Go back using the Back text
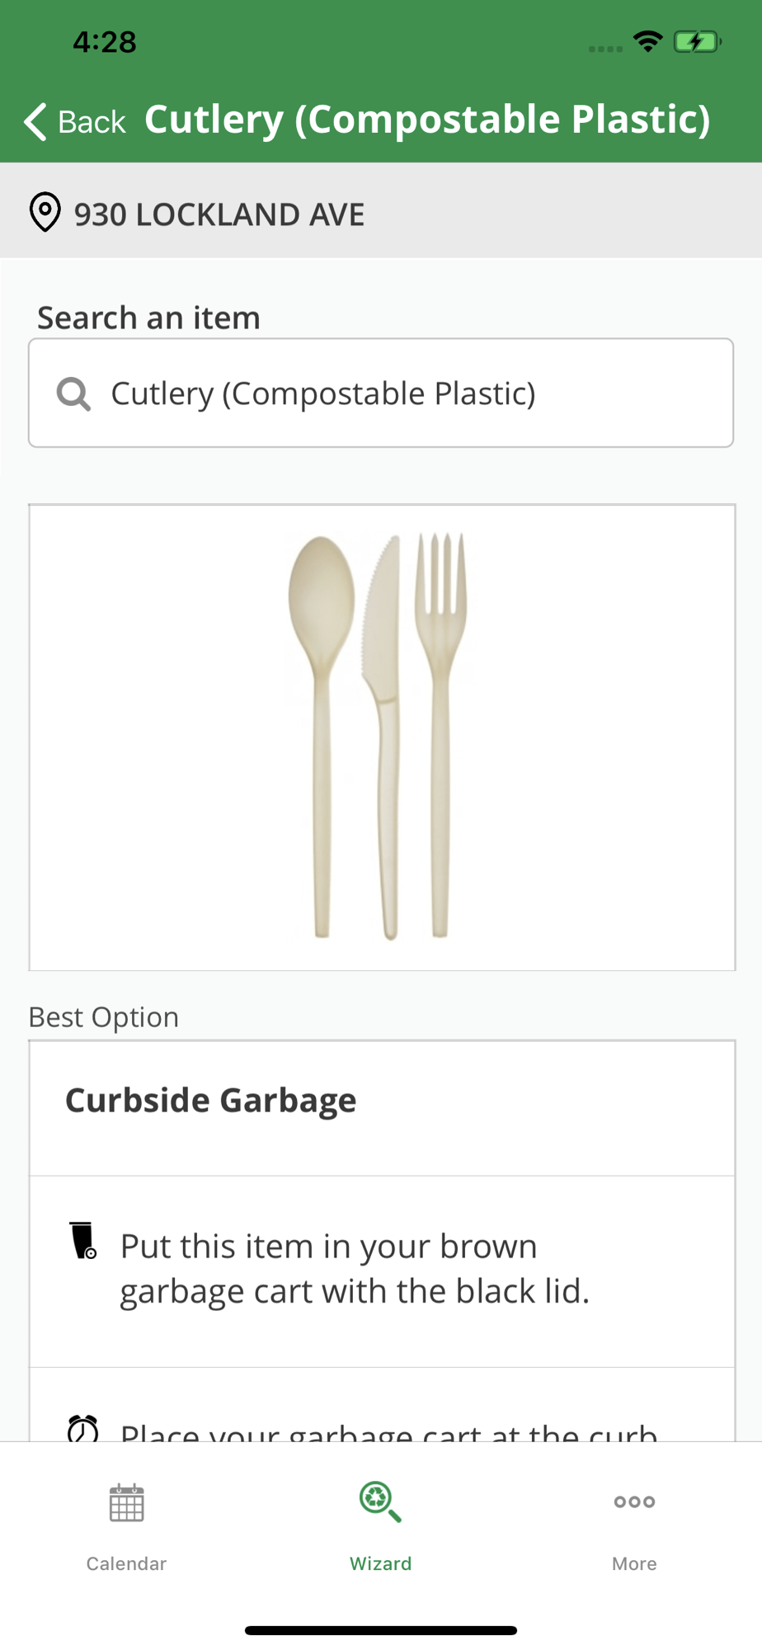The width and height of the screenshot is (762, 1650). point(92,122)
